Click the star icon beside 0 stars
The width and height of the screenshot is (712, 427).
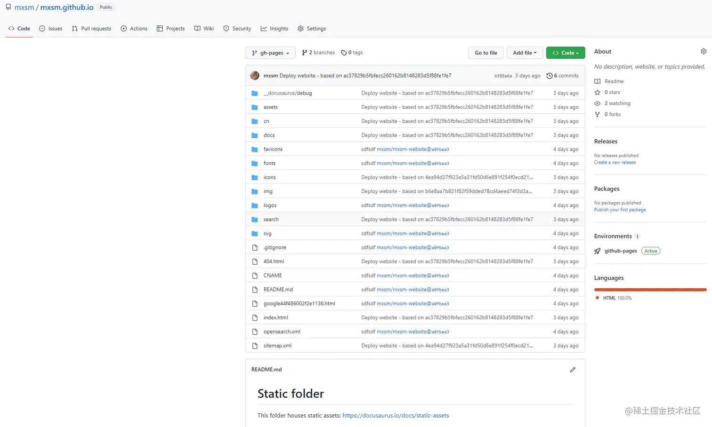597,92
